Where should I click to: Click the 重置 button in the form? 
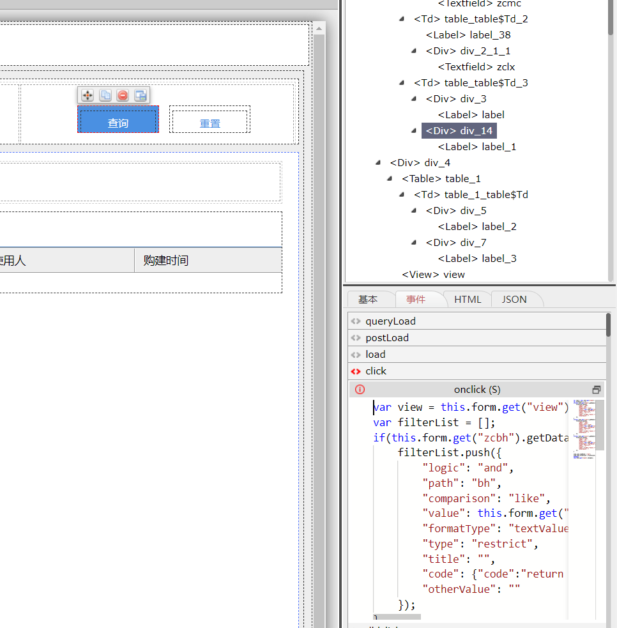point(209,123)
